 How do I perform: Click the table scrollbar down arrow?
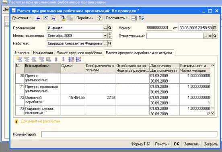click(212, 113)
